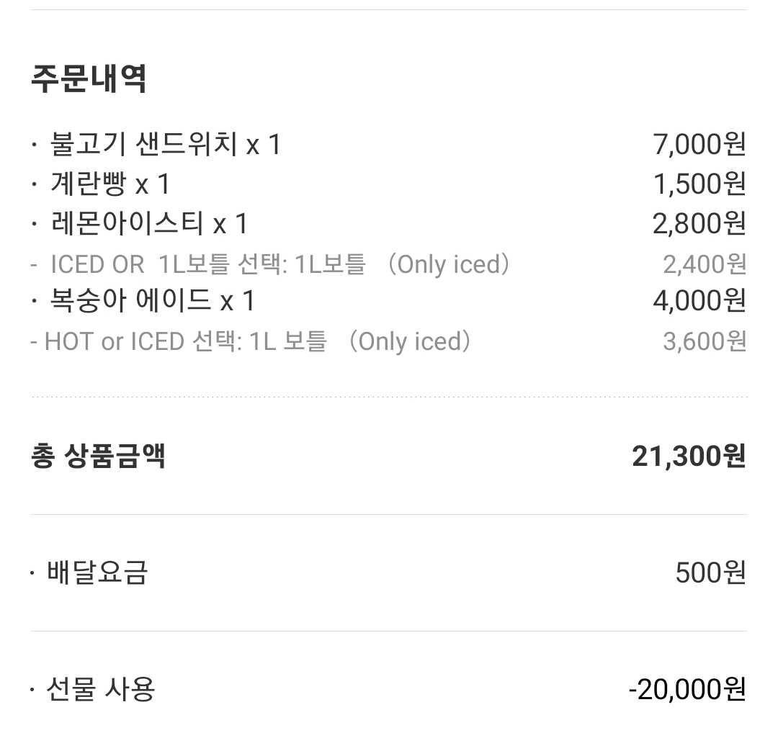This screenshot has height=733, width=778.
Task: Tap the 500원 delivery fee
Action: tap(711, 573)
